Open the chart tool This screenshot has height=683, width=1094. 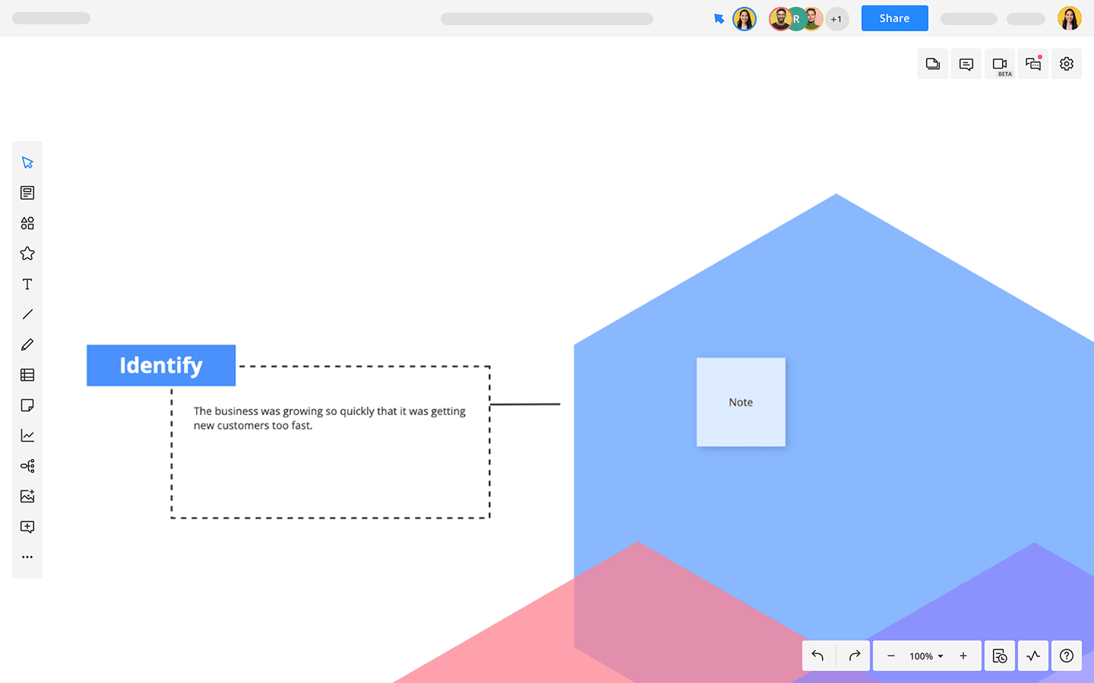pos(27,436)
